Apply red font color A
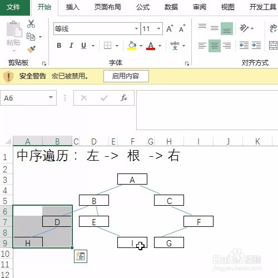Viewport: 278px width, 278px height. 151,46
